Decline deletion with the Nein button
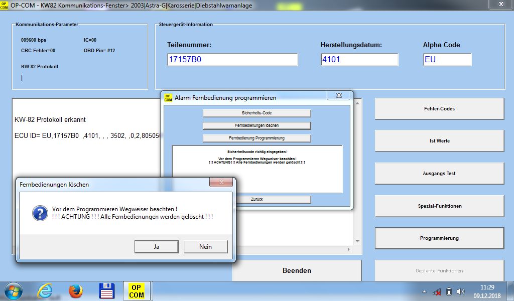Image resolution: width=514 pixels, height=301 pixels. click(205, 247)
